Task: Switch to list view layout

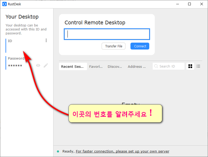Action: coord(198,66)
